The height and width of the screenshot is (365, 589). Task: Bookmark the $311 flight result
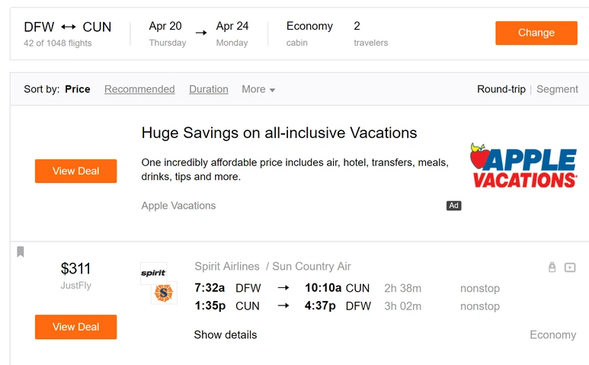click(x=21, y=252)
